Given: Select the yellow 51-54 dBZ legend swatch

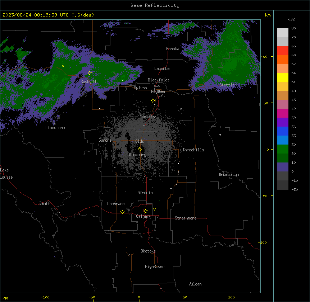Looking at the screenshot, I should pyautogui.click(x=283, y=77).
